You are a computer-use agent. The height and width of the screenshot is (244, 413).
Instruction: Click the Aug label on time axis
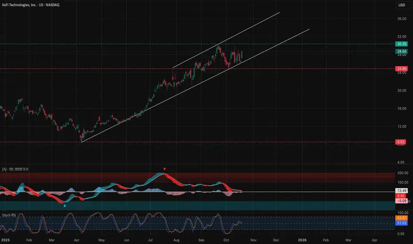point(176,240)
